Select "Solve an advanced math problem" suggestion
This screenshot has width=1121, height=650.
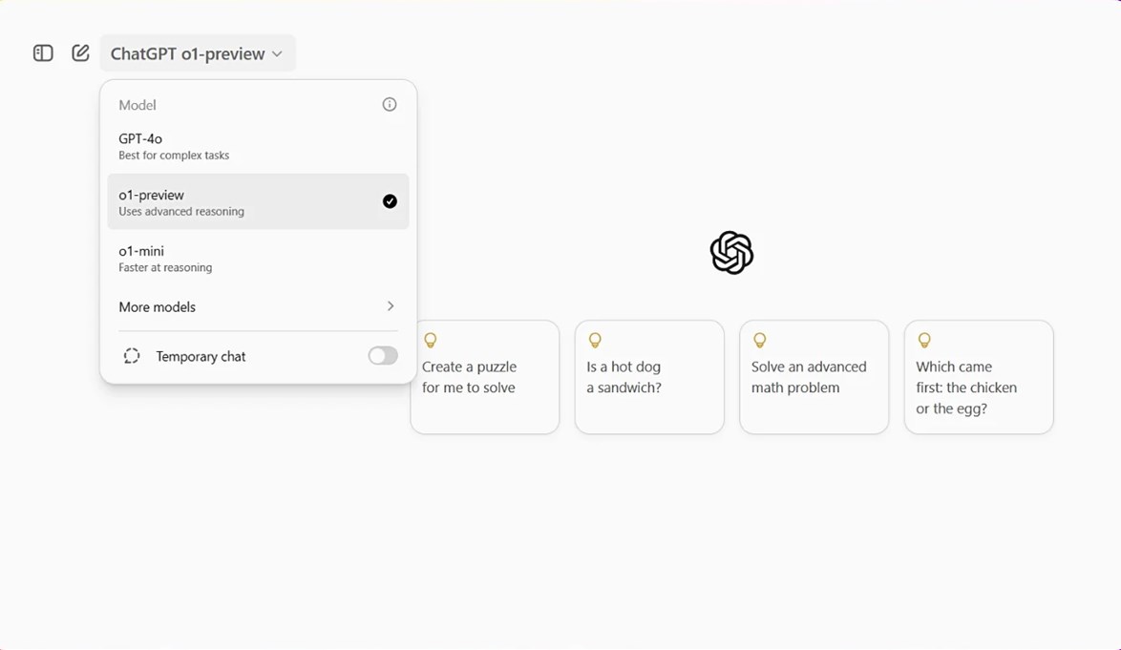point(814,376)
